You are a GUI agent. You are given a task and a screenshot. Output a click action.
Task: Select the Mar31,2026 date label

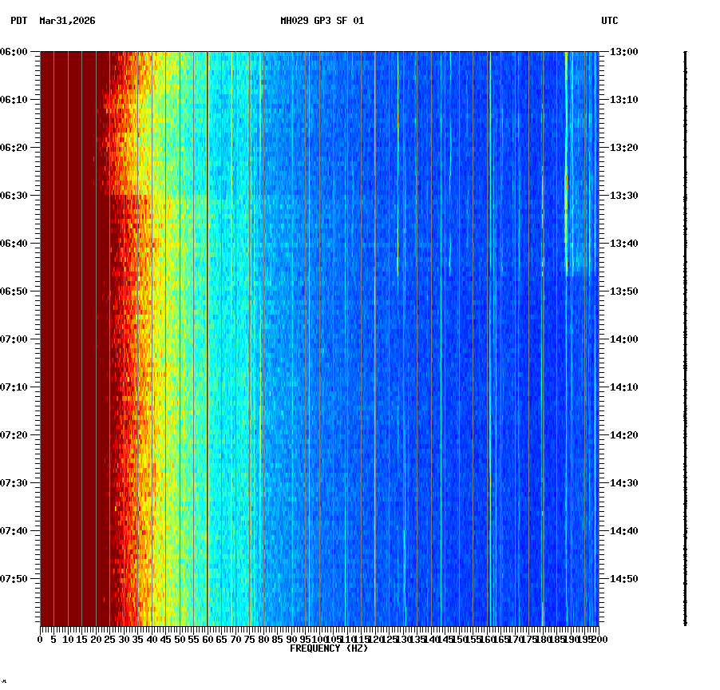[66, 22]
